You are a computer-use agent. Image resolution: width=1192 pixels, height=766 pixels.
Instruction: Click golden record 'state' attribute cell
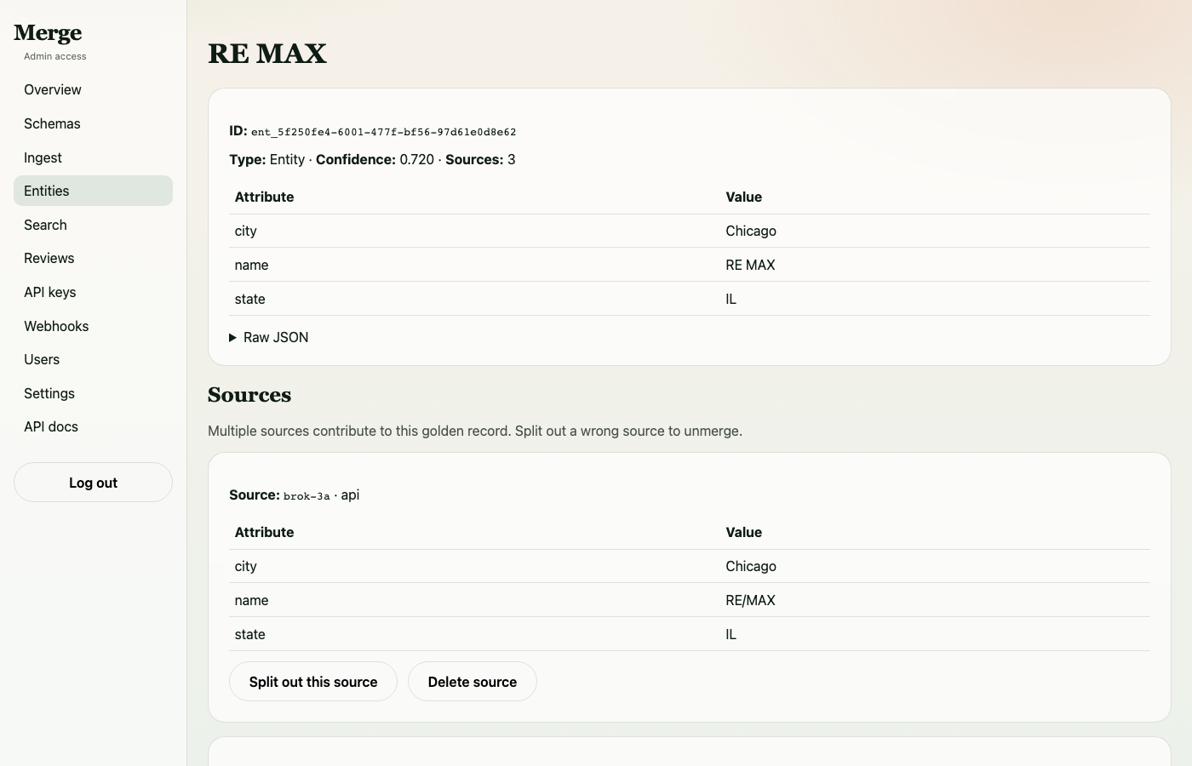(x=474, y=299)
